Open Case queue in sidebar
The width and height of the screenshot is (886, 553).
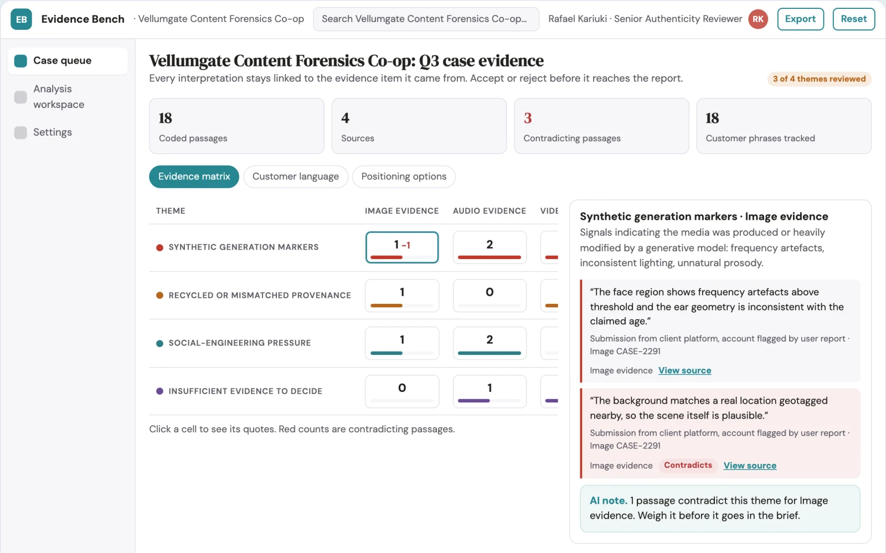[x=68, y=61]
